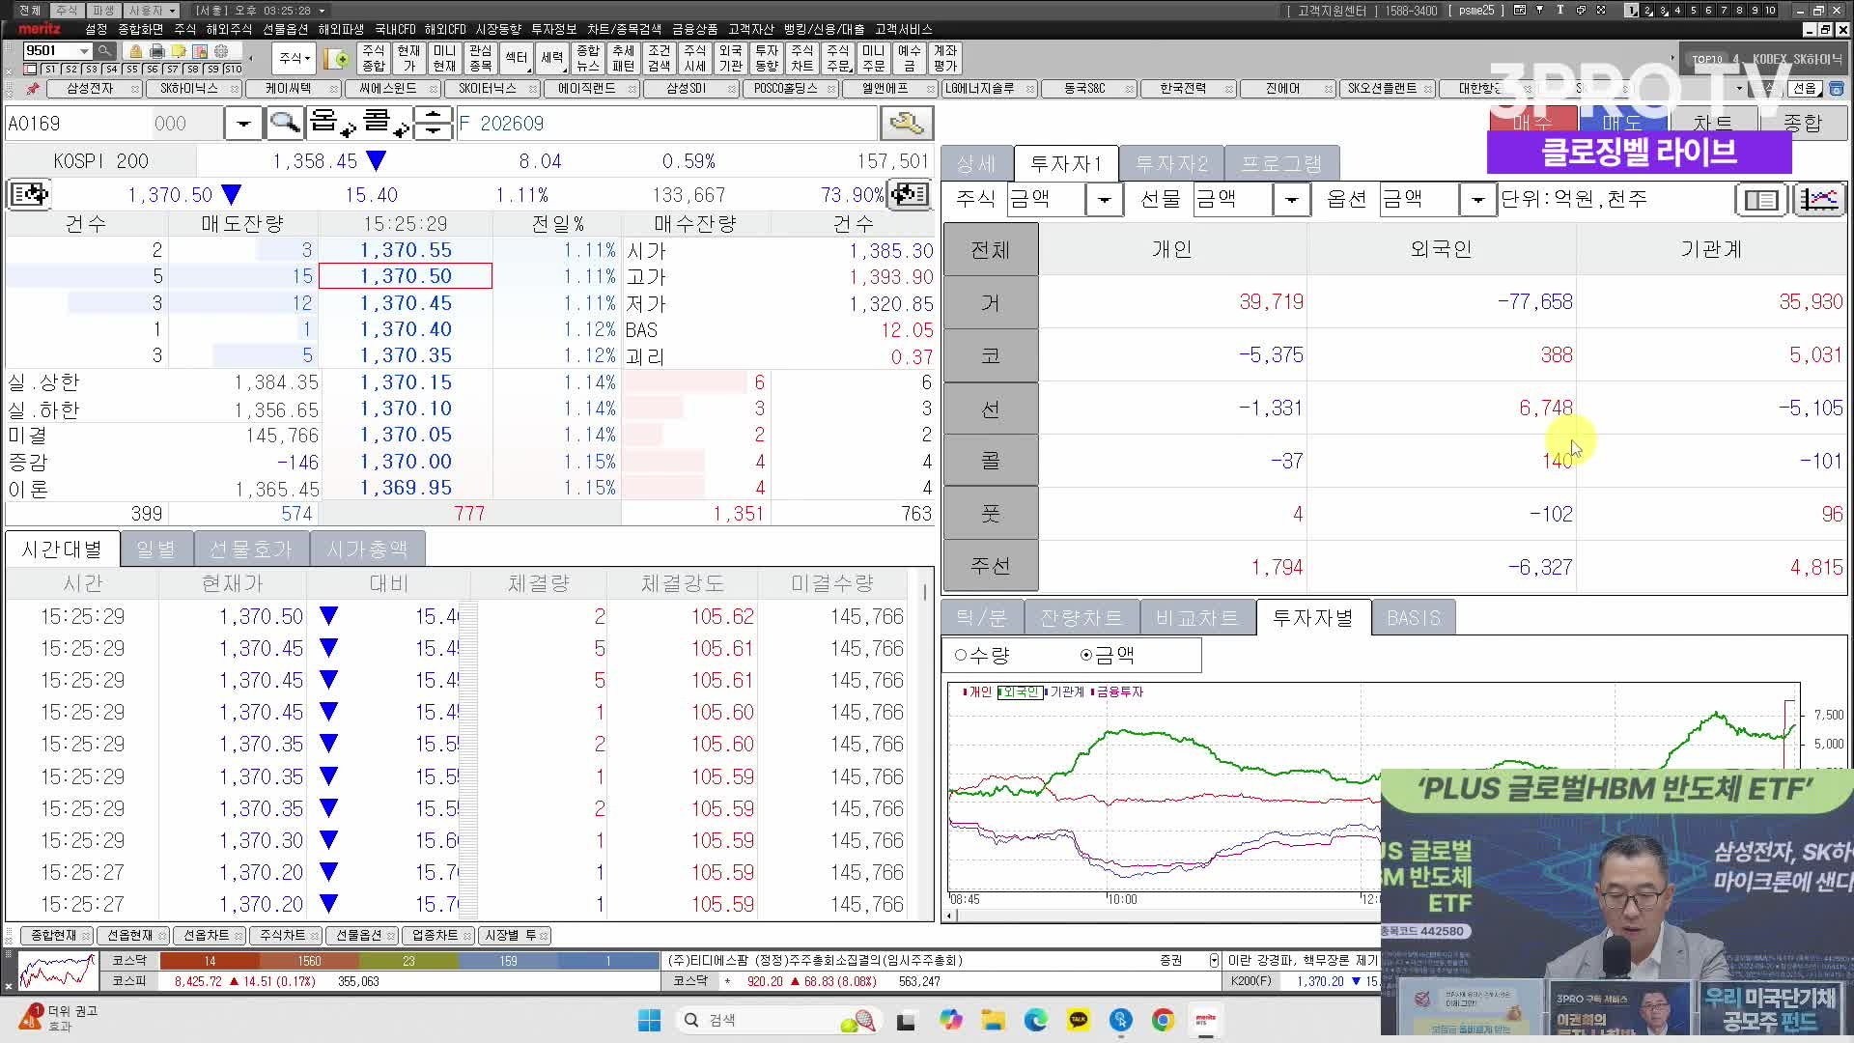Expand the 선물 금액 unit dropdown
This screenshot has width=1854, height=1043.
[x=1291, y=200]
